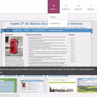
Task: Open the NIVEL A2 menu label
Action: point(78,9)
